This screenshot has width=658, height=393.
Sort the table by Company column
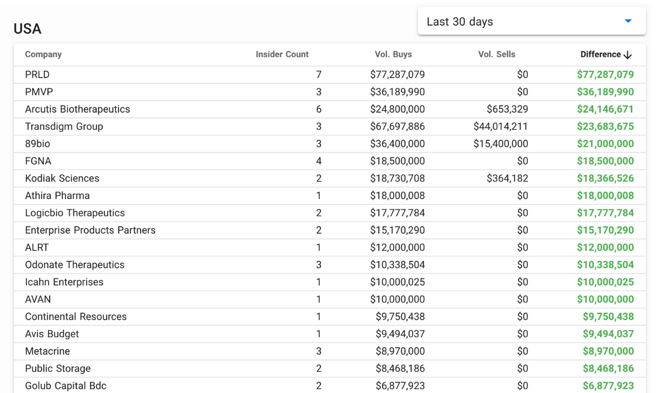(x=43, y=54)
